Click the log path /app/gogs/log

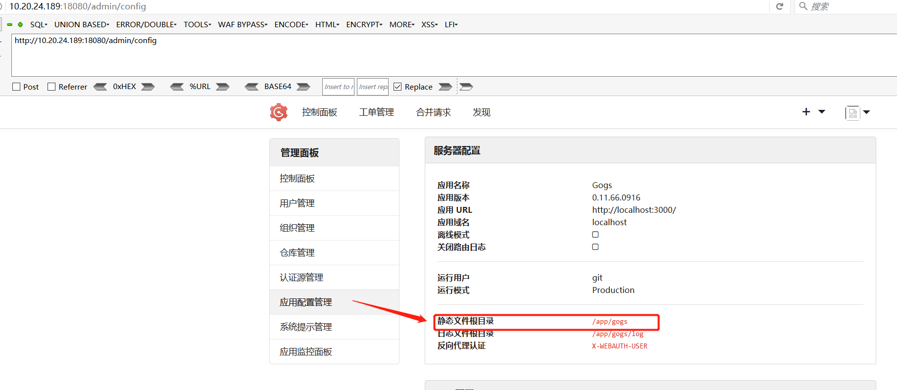(x=618, y=334)
